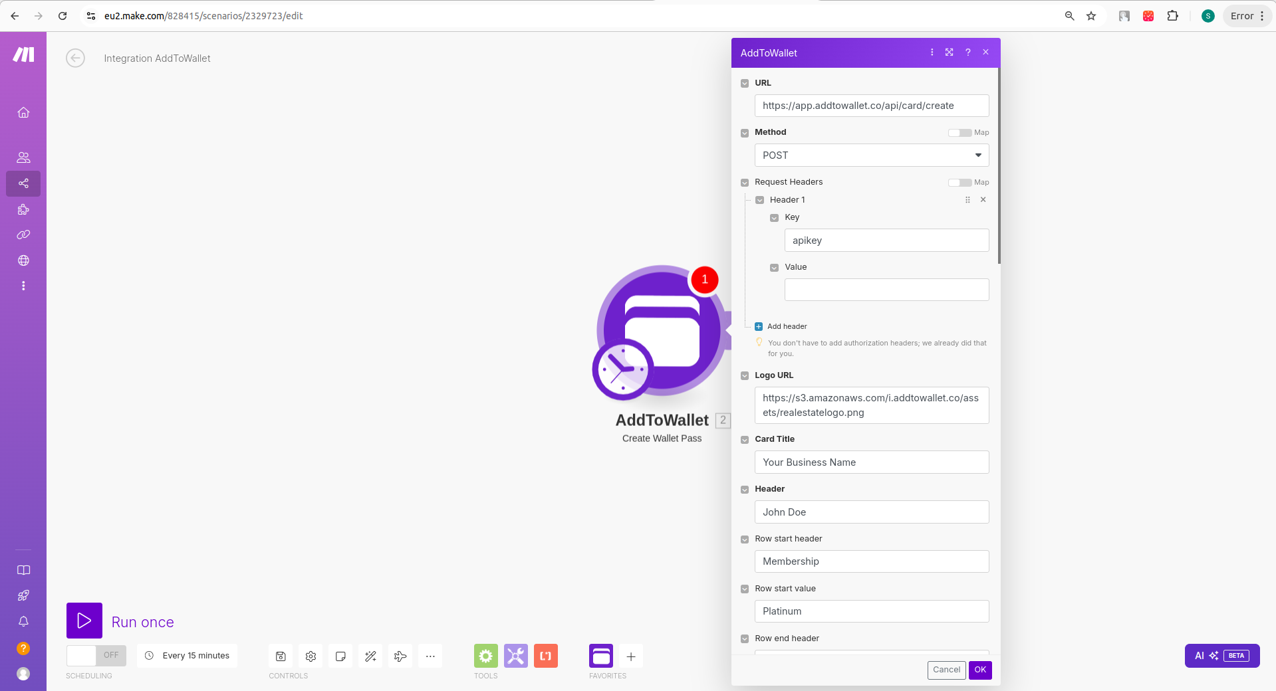1276x691 pixels.
Task: Remove Header 1 with X icon
Action: pyautogui.click(x=983, y=200)
